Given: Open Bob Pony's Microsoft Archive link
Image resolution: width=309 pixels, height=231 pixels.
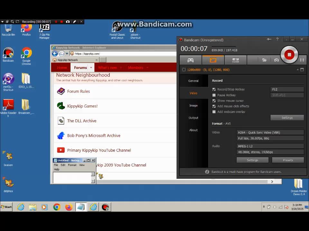Looking at the screenshot, I should [94, 135].
